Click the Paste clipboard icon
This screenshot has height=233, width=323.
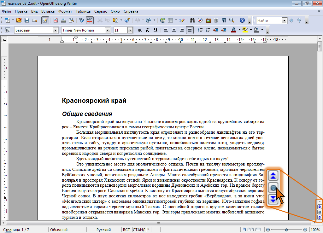[x=115, y=20]
